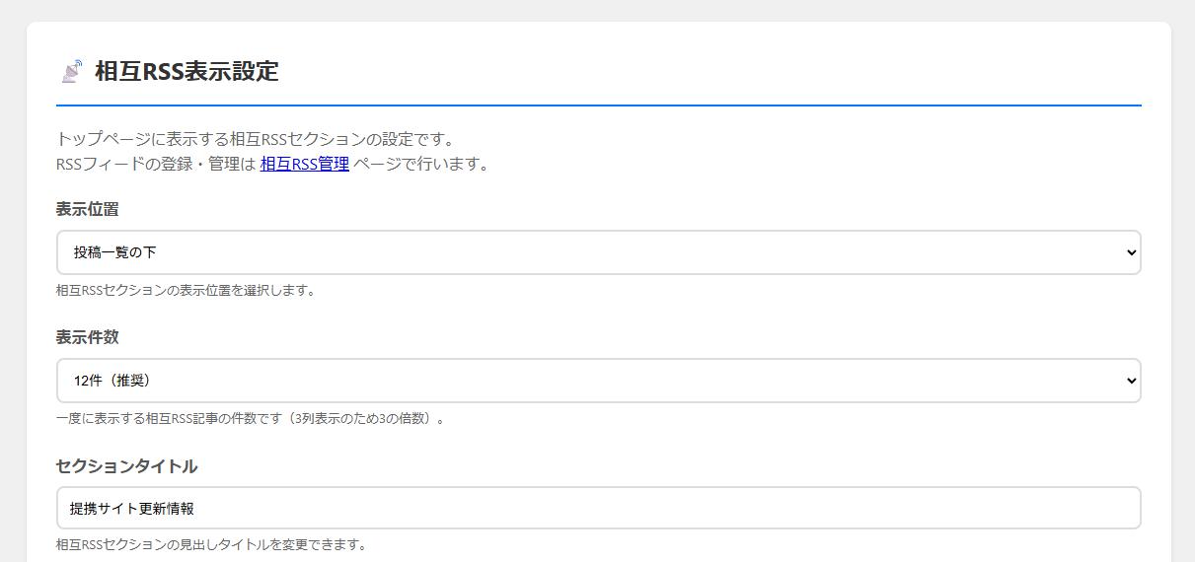This screenshot has height=562, width=1195.
Task: Click the help text about 見出しタイトル
Action: coord(211,544)
